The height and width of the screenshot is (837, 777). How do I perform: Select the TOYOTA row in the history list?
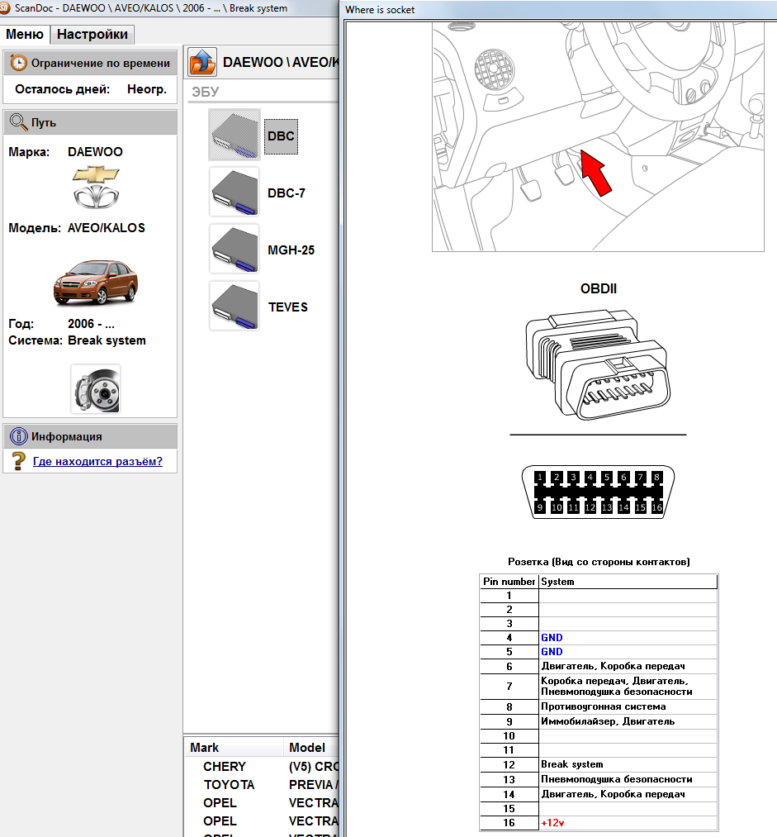pos(263,785)
